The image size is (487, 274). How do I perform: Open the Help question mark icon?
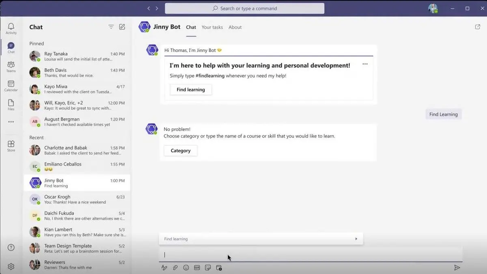11,248
